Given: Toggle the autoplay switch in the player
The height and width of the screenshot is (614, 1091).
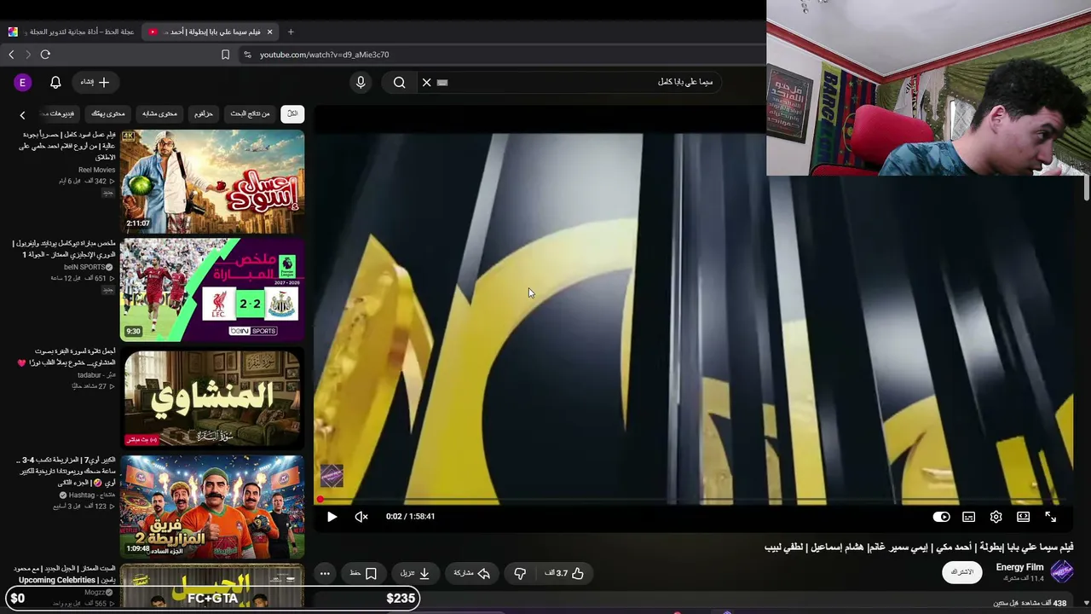Looking at the screenshot, I should 941,517.
